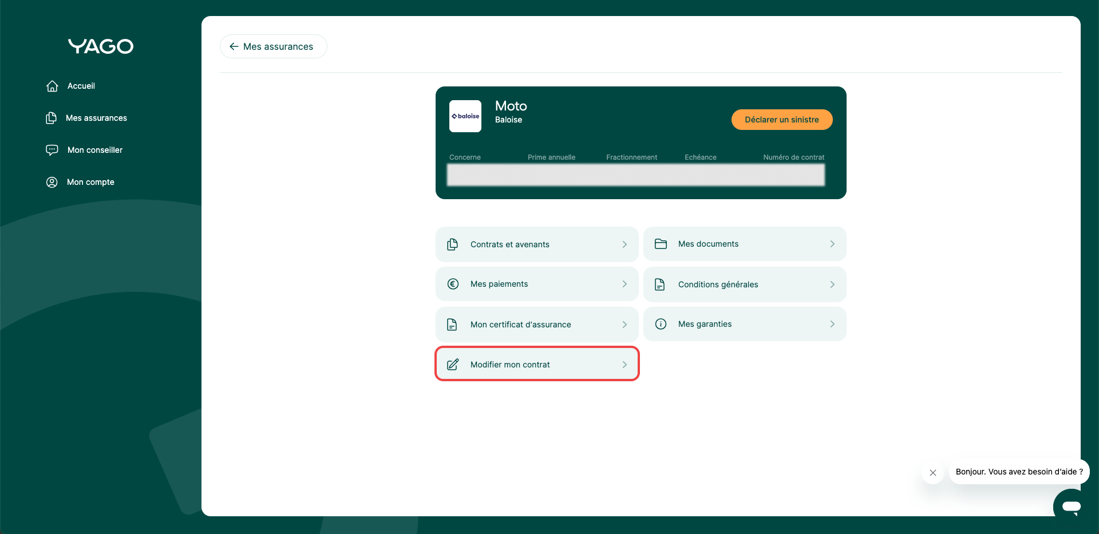Open the Mes documents card

pos(745,244)
